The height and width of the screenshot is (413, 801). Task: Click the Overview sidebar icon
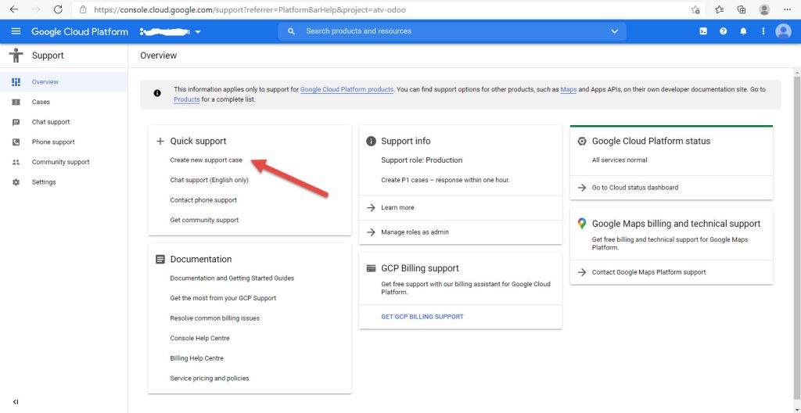(x=16, y=82)
